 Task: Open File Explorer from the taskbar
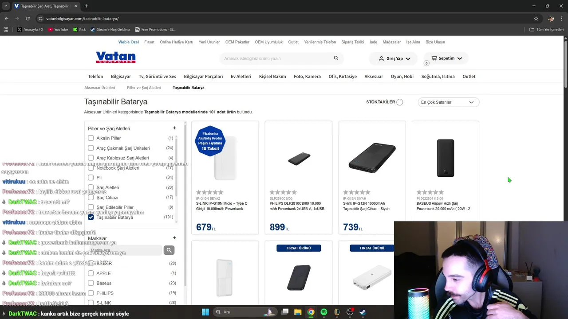[298, 312]
